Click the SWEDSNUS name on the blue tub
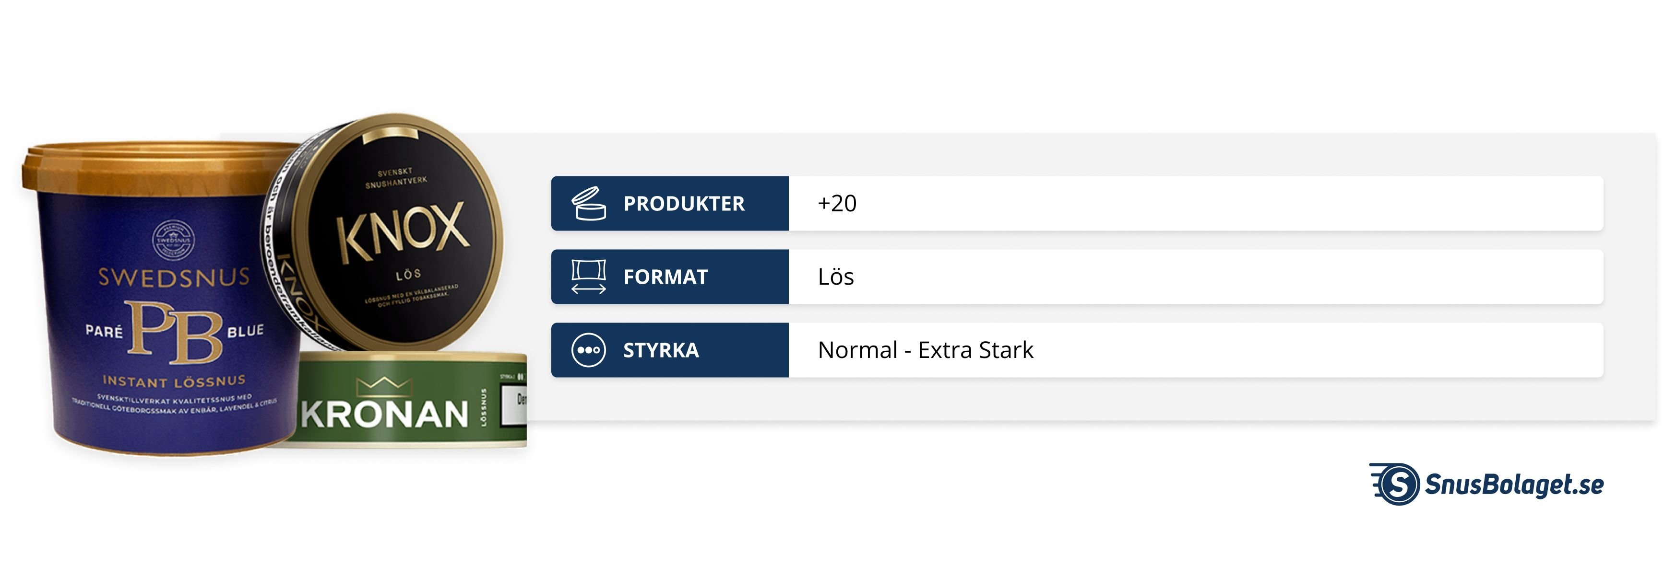The width and height of the screenshot is (1664, 565). pos(174,277)
